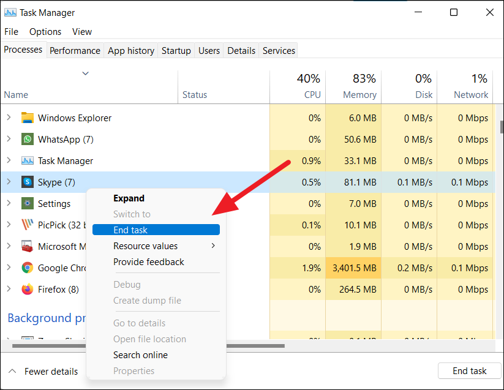
Task: Switch to the Services tab
Action: [279, 51]
